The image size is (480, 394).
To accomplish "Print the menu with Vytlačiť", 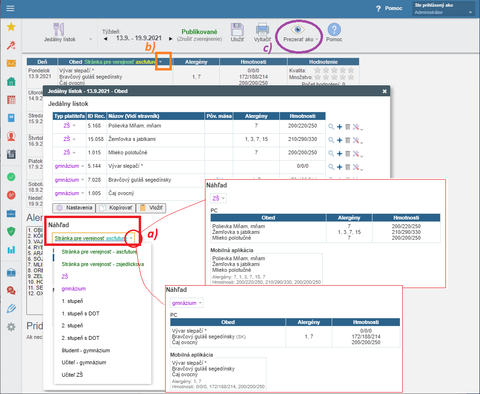I will pyautogui.click(x=263, y=33).
